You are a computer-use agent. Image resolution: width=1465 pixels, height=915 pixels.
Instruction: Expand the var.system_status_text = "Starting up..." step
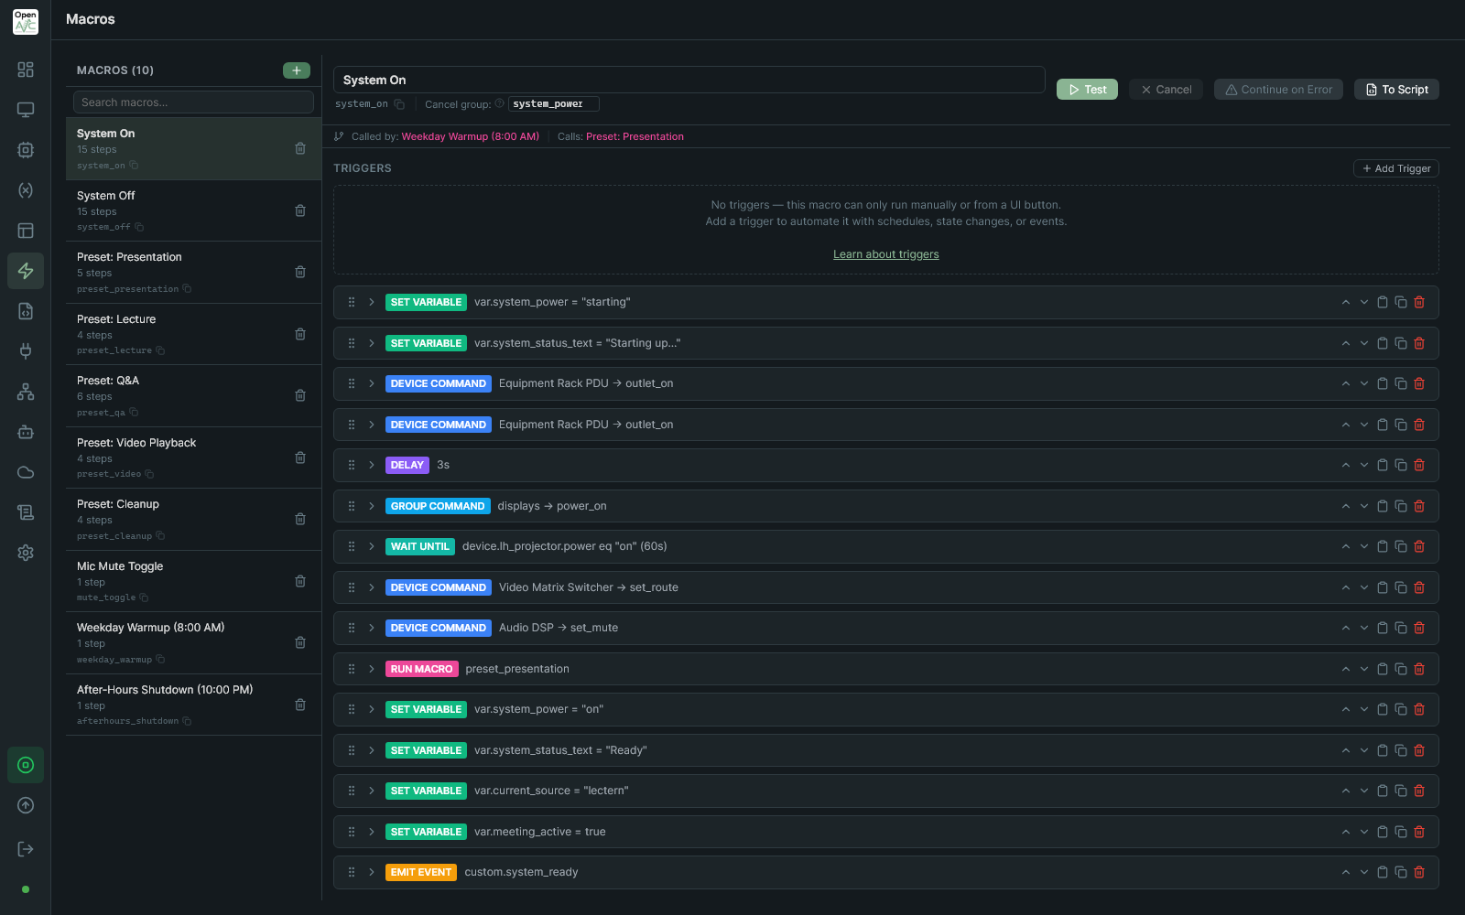[x=372, y=343]
